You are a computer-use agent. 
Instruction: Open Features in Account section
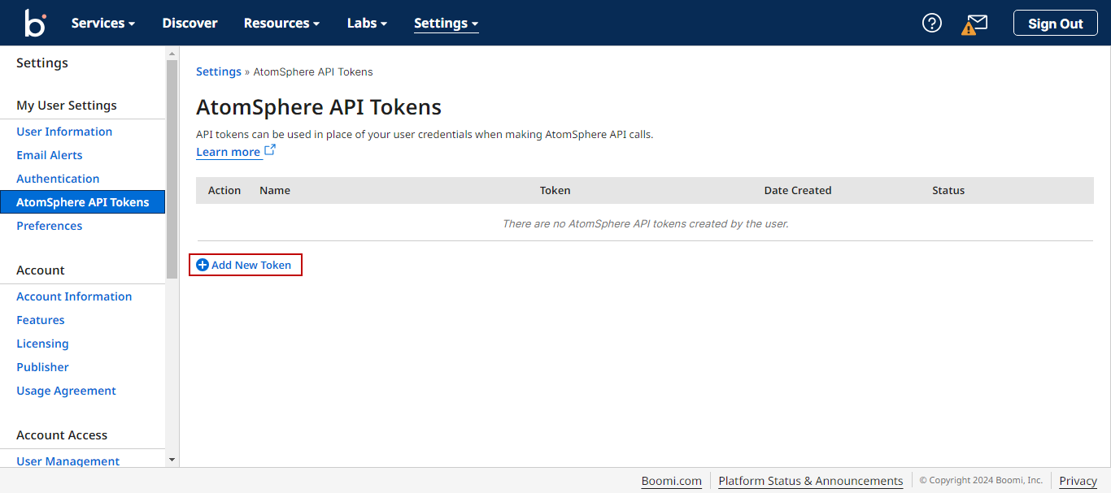[41, 320]
